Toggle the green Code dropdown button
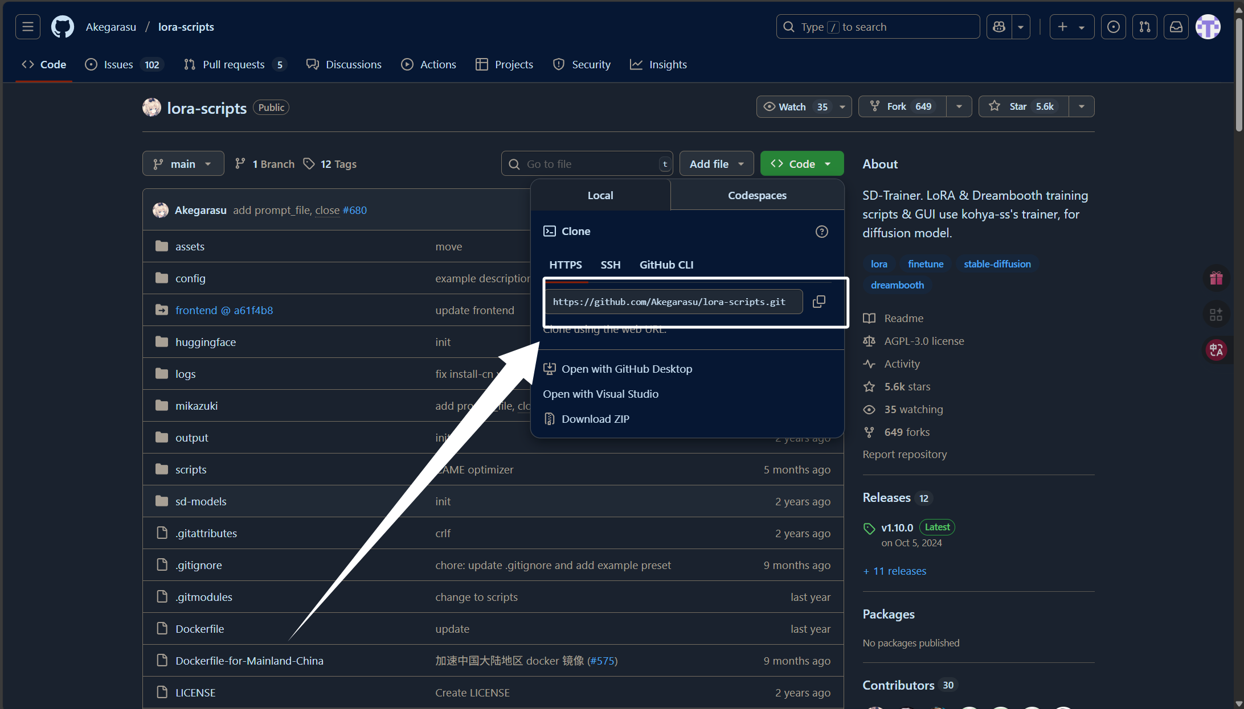Image resolution: width=1244 pixels, height=709 pixels. [802, 164]
